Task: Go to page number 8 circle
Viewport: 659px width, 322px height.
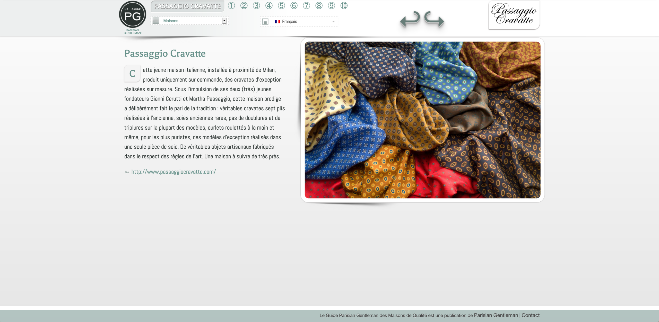Action: click(x=319, y=6)
